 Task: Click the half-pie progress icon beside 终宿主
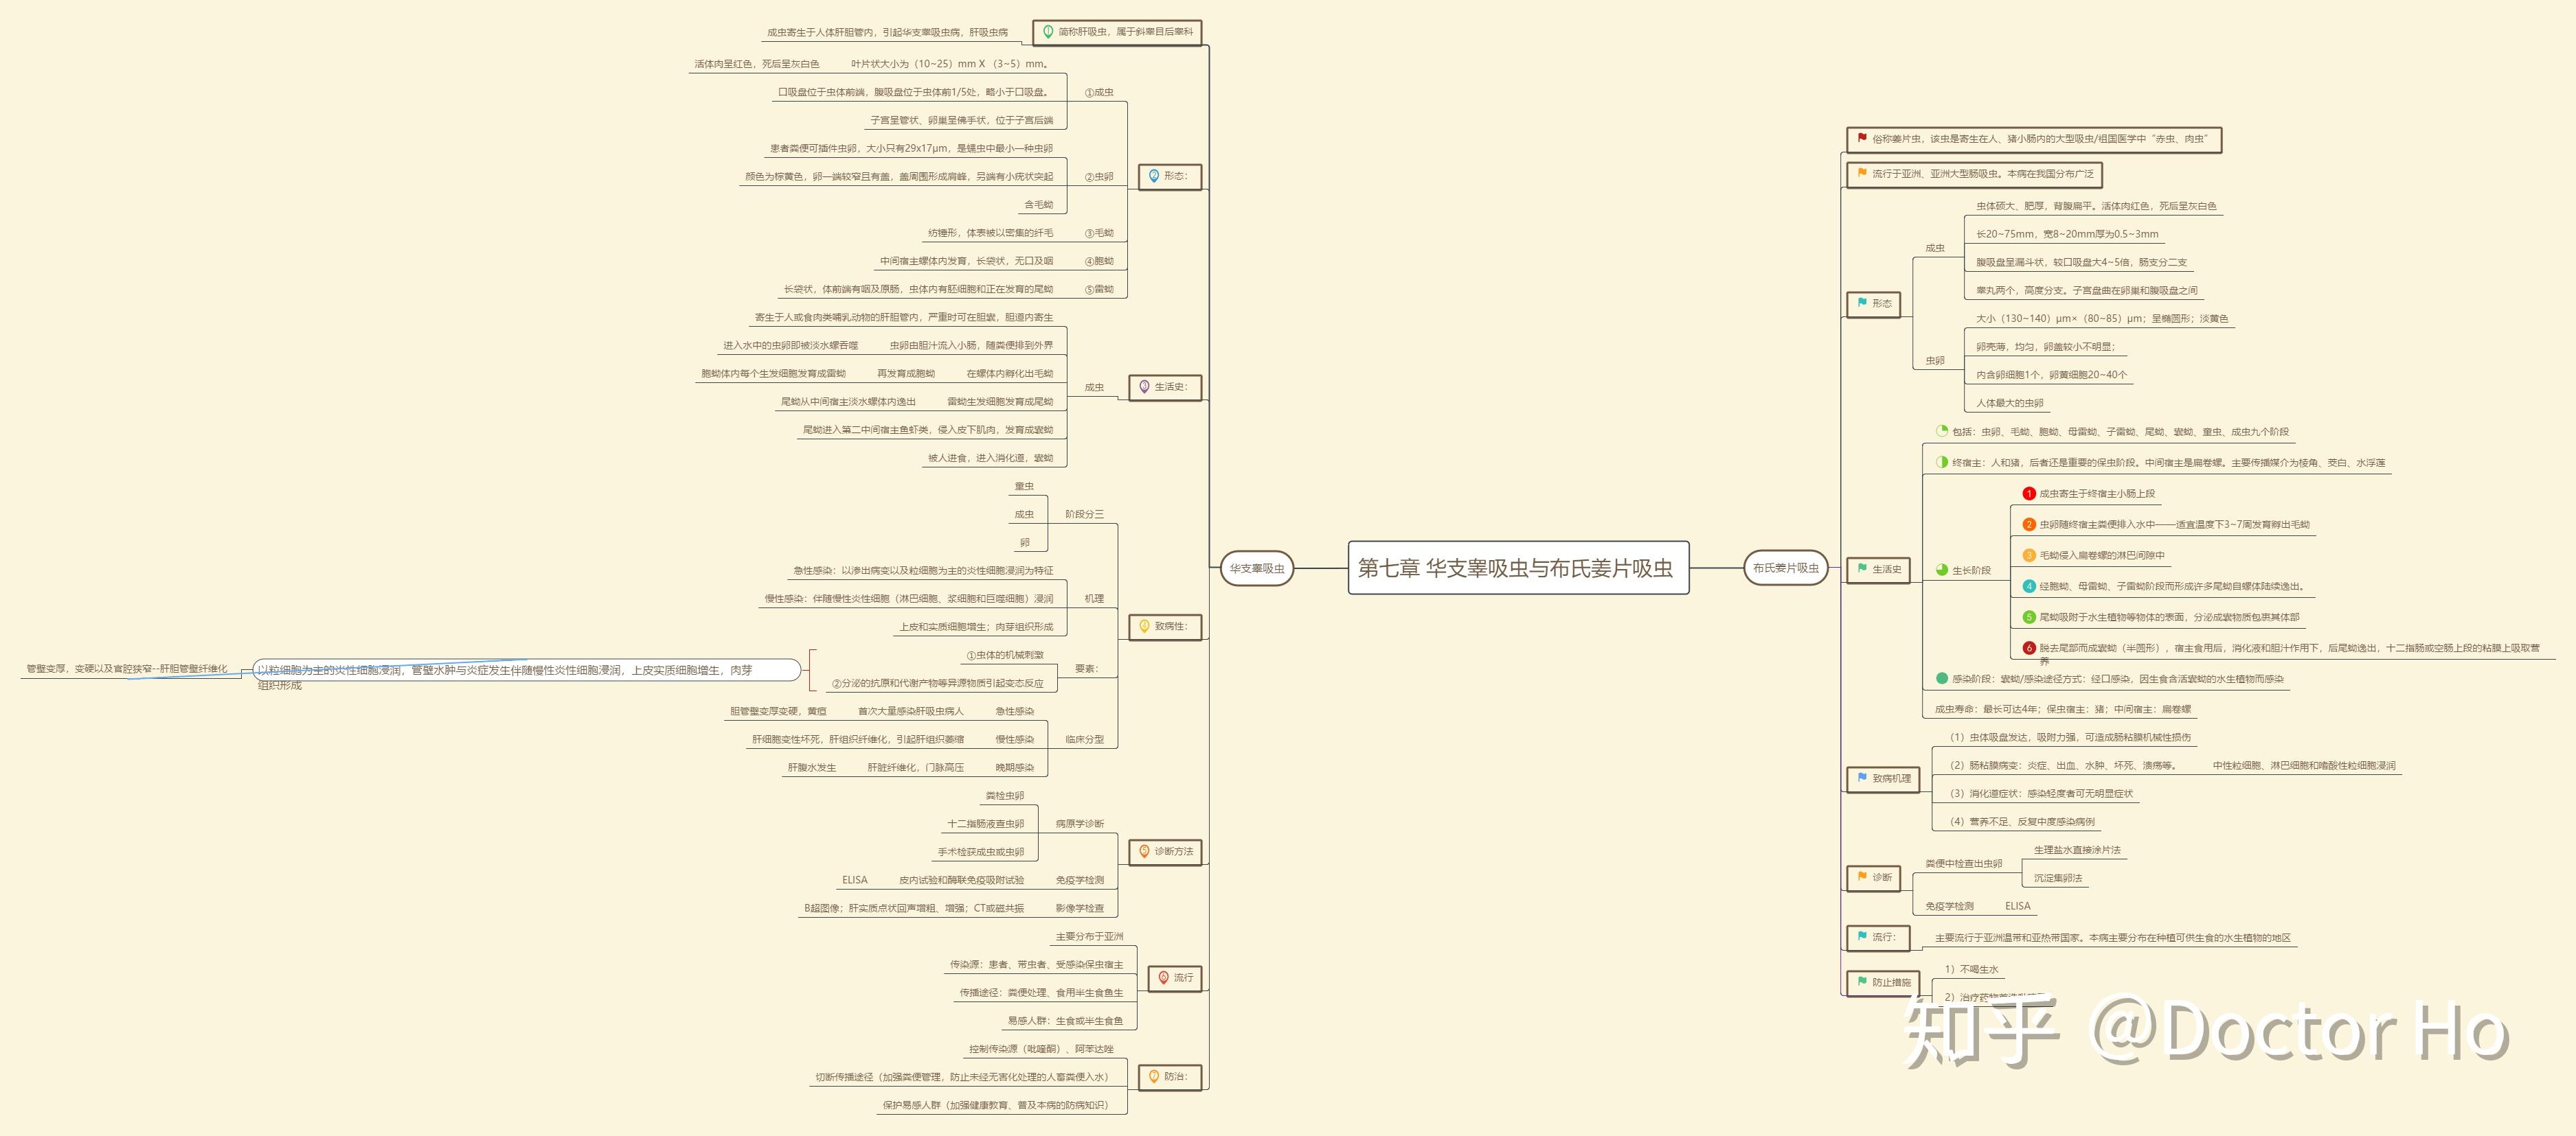pyautogui.click(x=1942, y=463)
